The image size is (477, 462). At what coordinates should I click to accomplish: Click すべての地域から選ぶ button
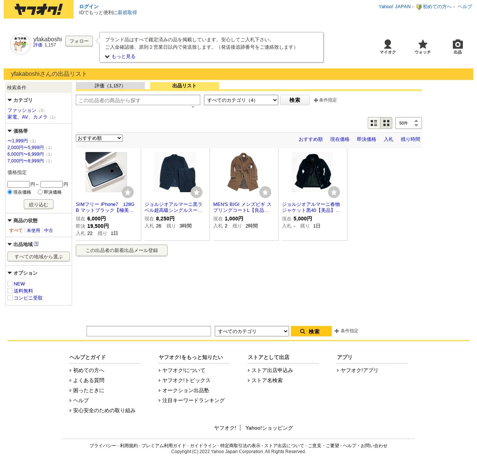click(x=39, y=256)
